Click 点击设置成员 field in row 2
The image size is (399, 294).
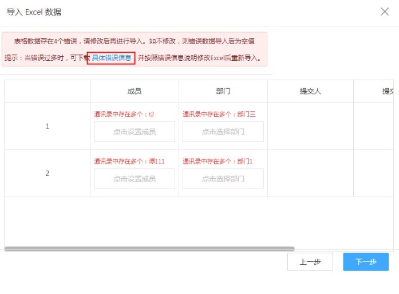tap(135, 179)
